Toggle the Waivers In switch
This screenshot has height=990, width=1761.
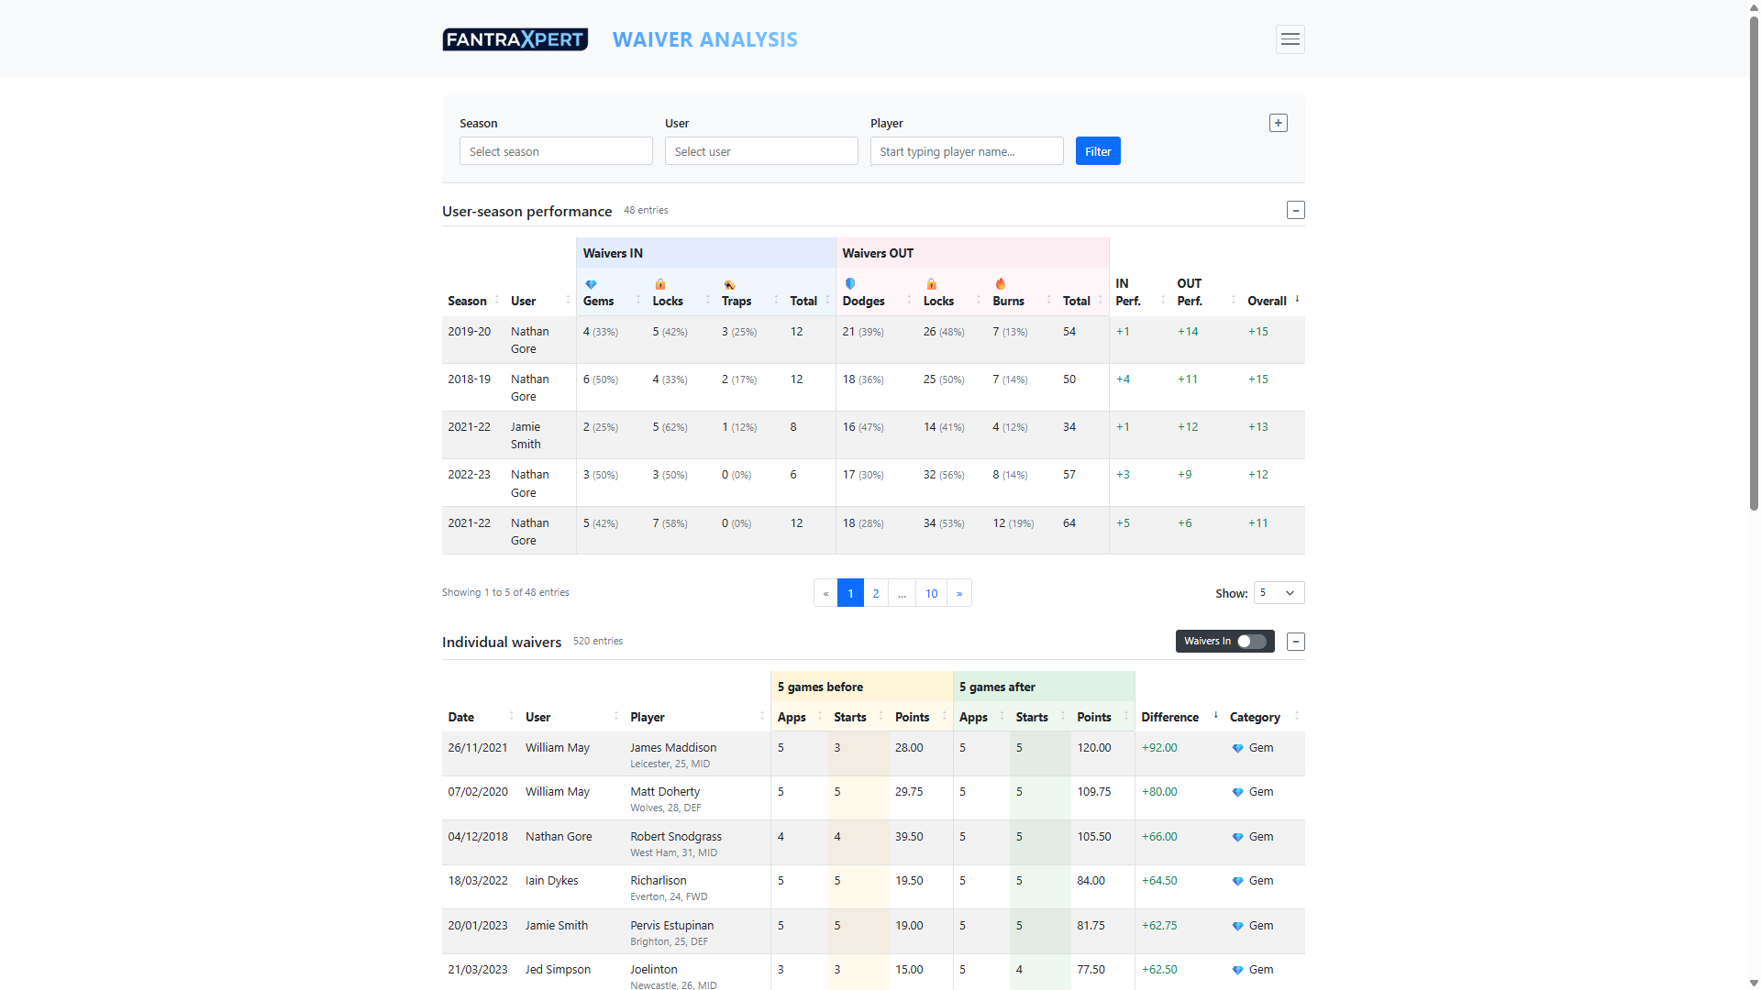pos(1251,642)
